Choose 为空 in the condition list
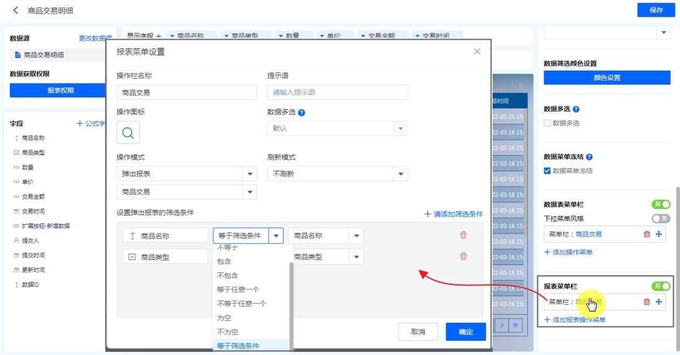The image size is (680, 355). pos(224,318)
